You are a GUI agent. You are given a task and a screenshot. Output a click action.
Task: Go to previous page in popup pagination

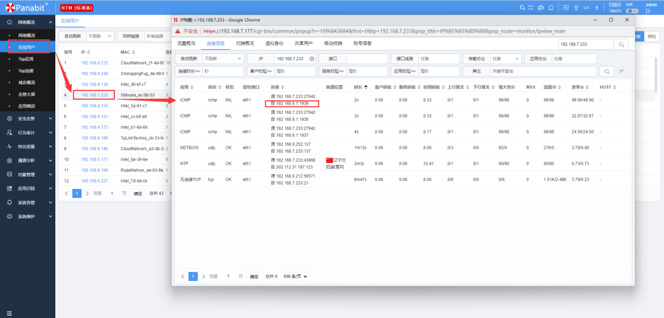[x=183, y=277]
